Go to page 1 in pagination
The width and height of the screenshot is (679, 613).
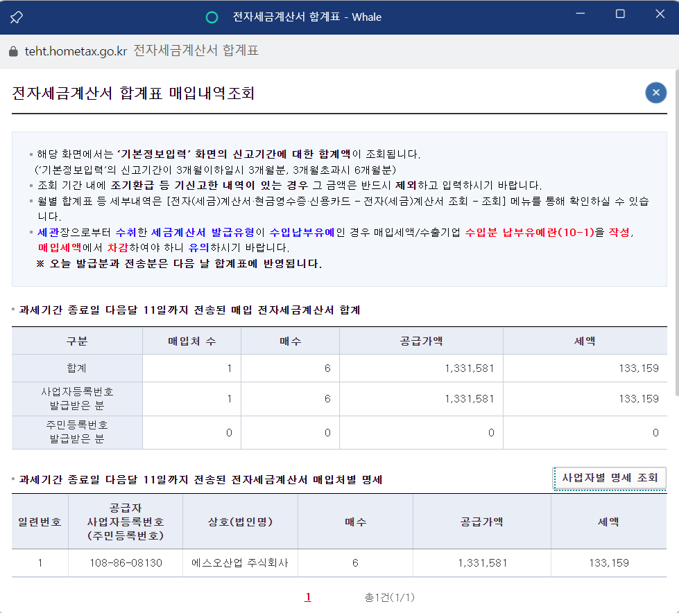click(308, 597)
